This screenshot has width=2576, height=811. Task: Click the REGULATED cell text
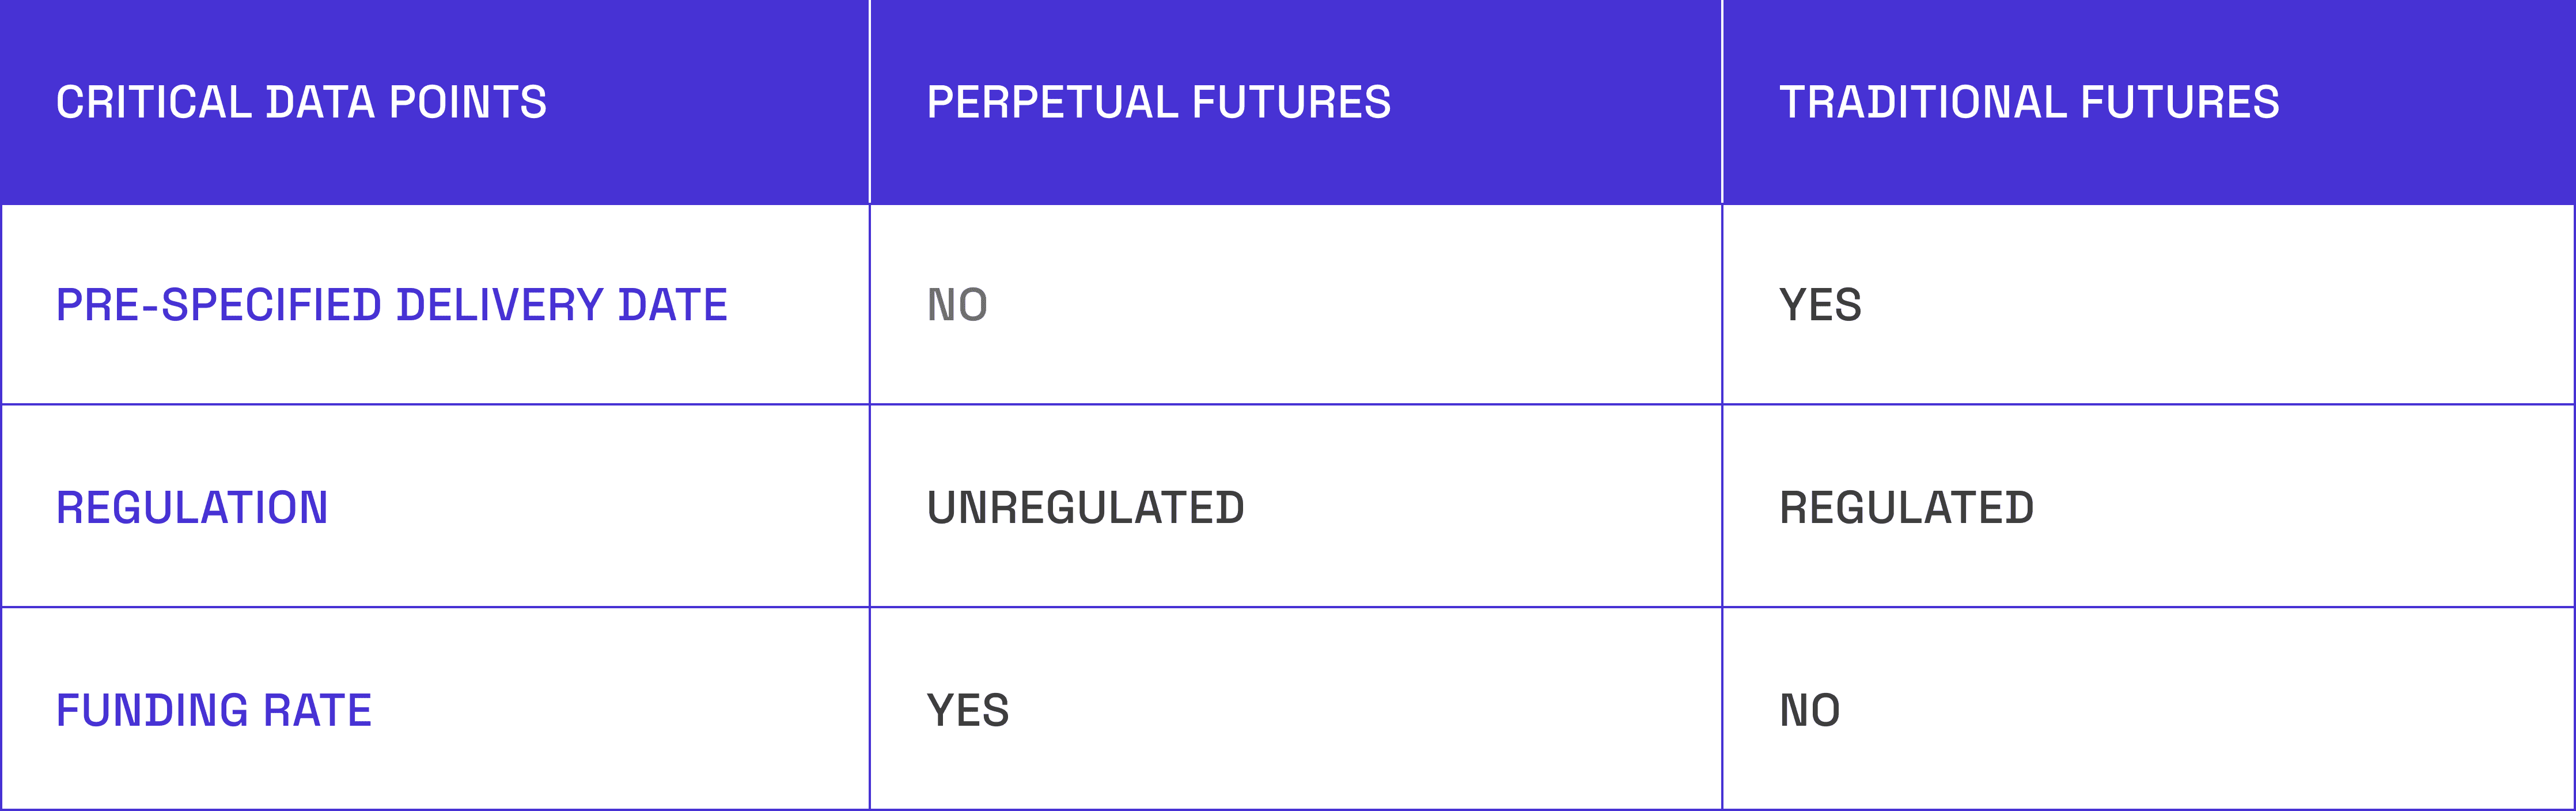point(1906,508)
